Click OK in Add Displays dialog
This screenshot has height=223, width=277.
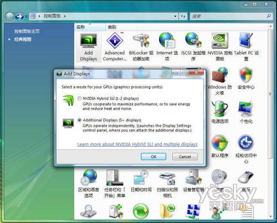pos(153,157)
